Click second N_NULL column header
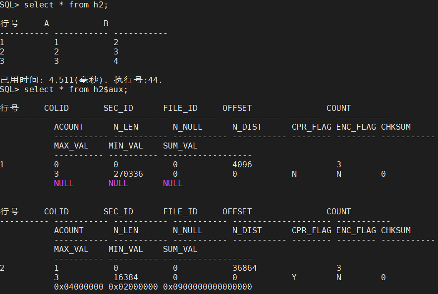The height and width of the screenshot is (294, 438). point(187,231)
